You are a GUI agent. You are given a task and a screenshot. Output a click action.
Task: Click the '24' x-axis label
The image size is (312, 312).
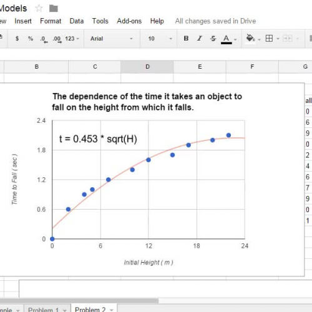[x=245, y=246]
